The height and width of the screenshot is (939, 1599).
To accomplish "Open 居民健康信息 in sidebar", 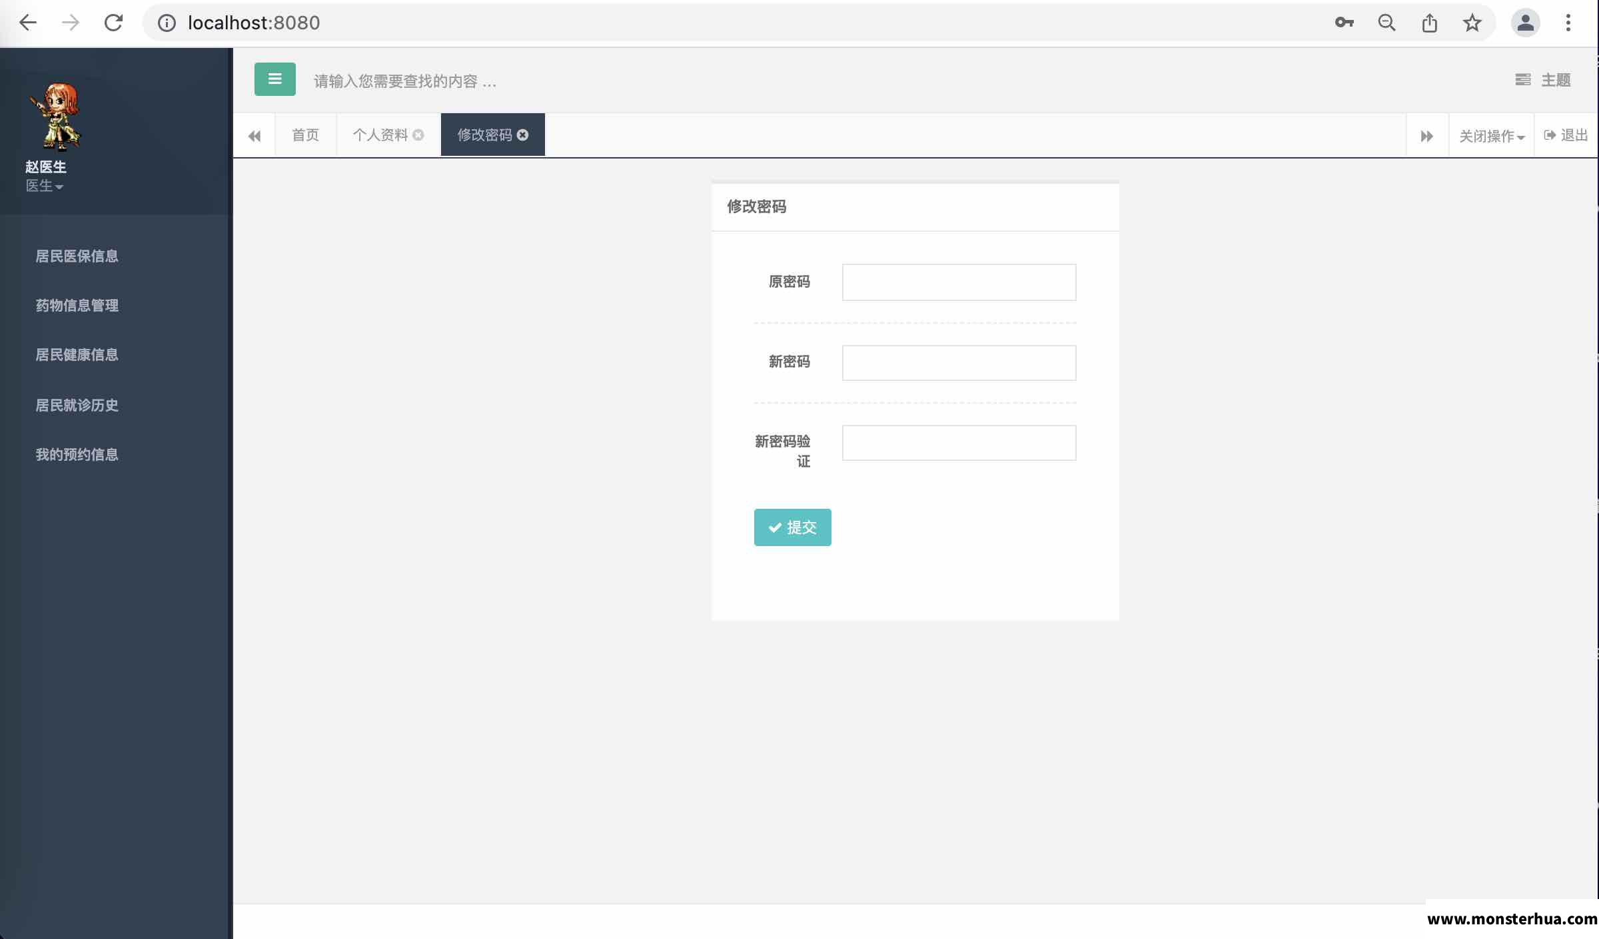I will pos(77,355).
